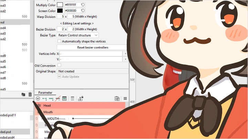Click the '< Editing Level settings >' heading

[x=77, y=23]
